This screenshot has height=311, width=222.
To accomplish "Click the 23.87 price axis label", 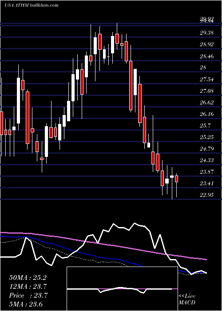I will [x=206, y=171].
